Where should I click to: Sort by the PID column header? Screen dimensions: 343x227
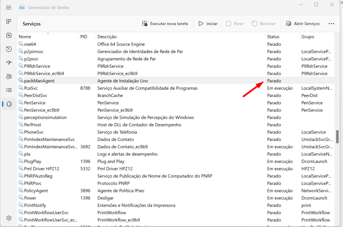coord(84,37)
